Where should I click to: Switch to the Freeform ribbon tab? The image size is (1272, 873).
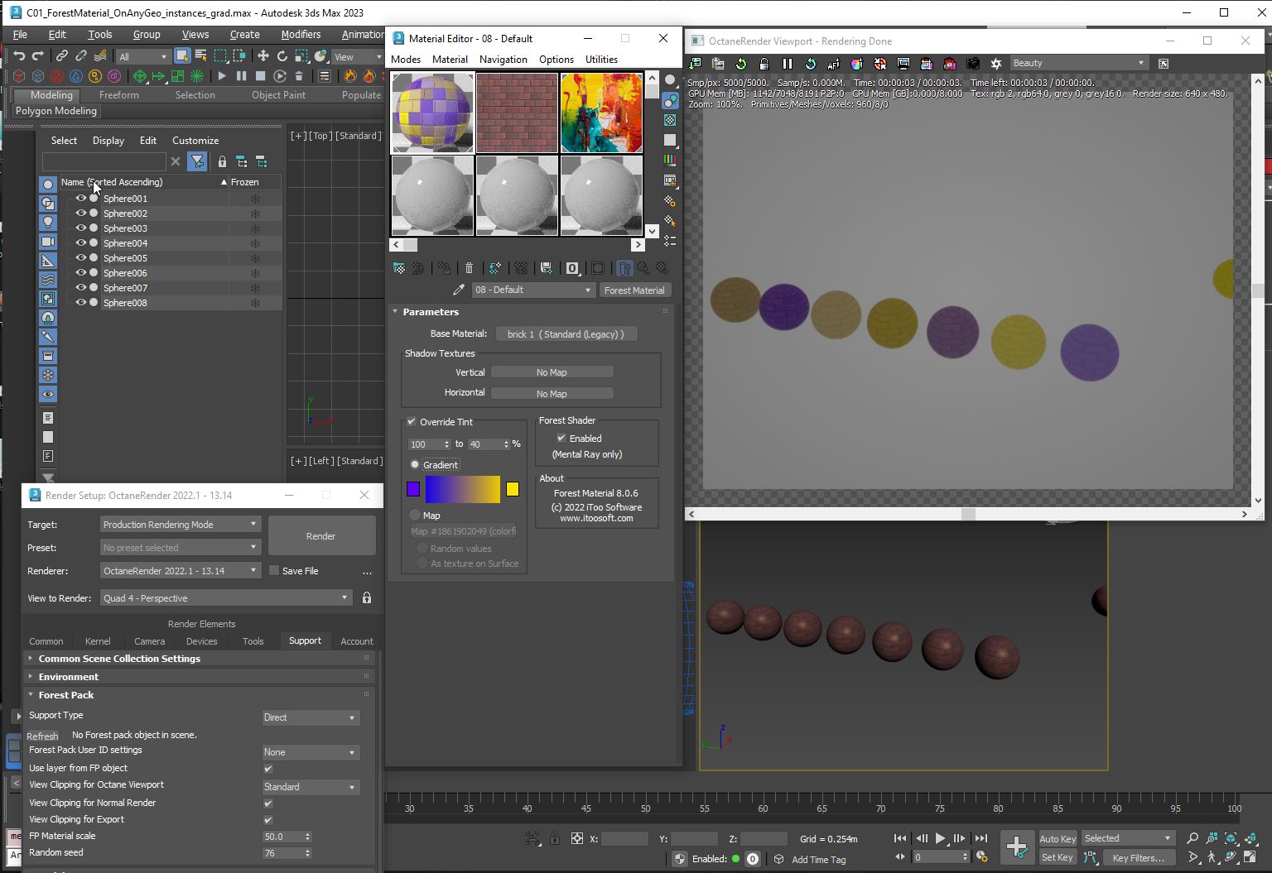tap(119, 95)
